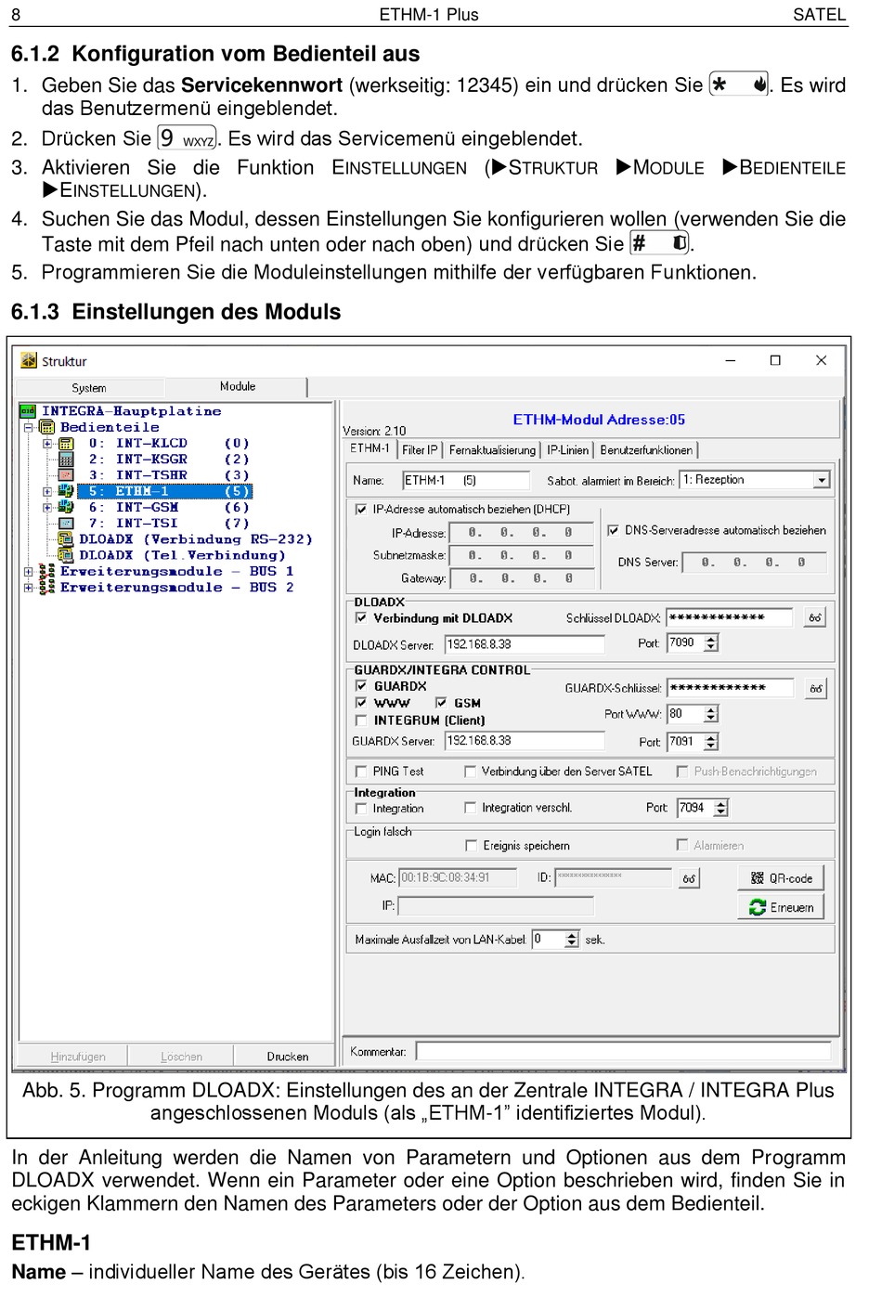
Task: Reveal the DLOADX key with glasses icon
Action: [815, 617]
